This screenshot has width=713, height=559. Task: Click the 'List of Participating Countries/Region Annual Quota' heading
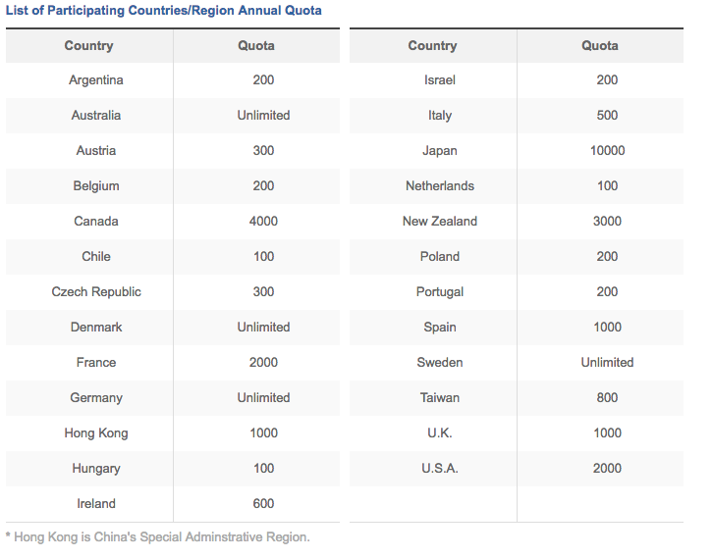(164, 11)
